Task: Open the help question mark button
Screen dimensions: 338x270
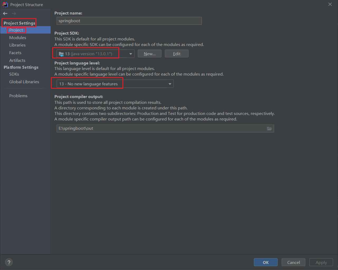Action: [9, 262]
